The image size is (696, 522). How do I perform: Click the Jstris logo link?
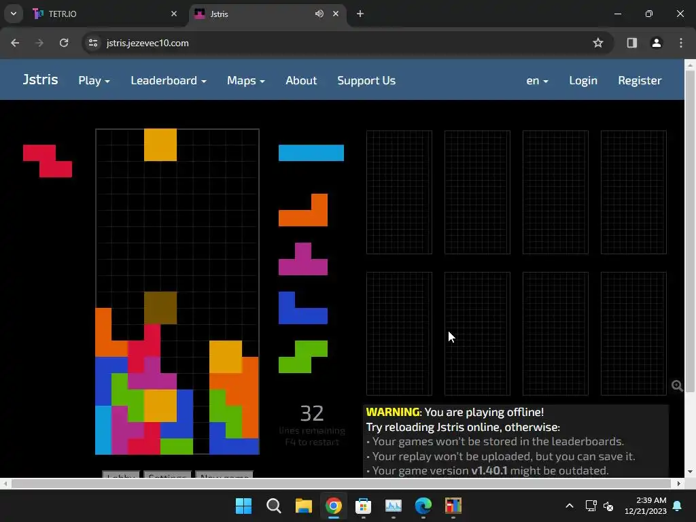(40, 80)
